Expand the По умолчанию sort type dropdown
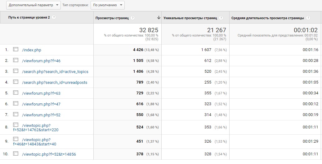322x164 pixels. 107,5
